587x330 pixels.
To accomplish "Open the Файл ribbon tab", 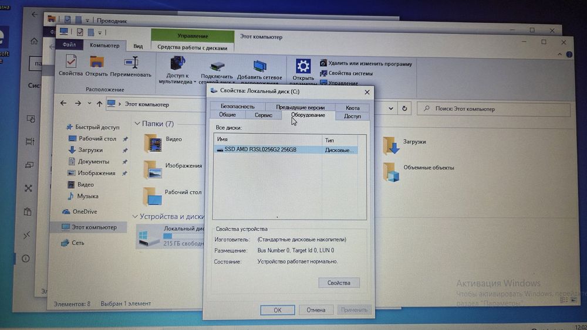I will pyautogui.click(x=69, y=45).
